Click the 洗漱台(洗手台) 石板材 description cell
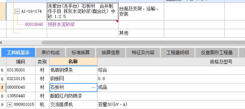The image size is (245, 109). click(82, 11)
